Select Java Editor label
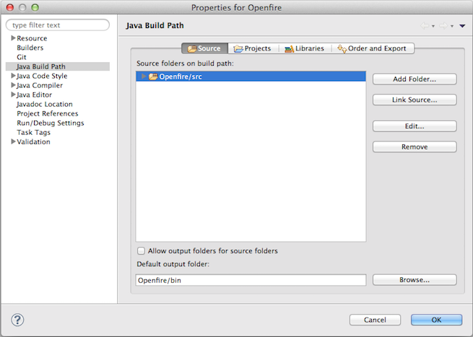 pos(34,95)
